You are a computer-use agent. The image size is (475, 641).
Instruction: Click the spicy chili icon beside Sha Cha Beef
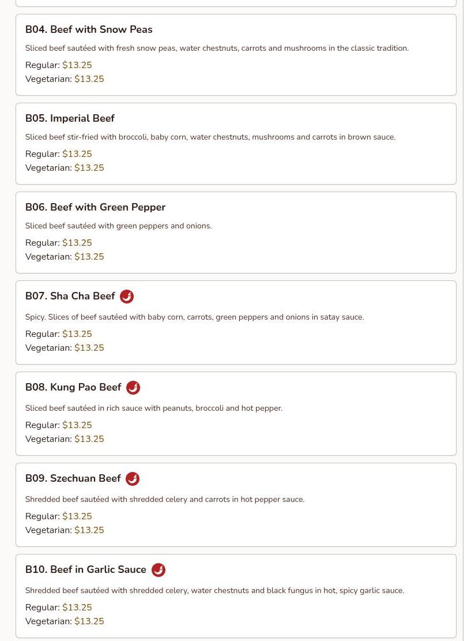click(x=127, y=297)
